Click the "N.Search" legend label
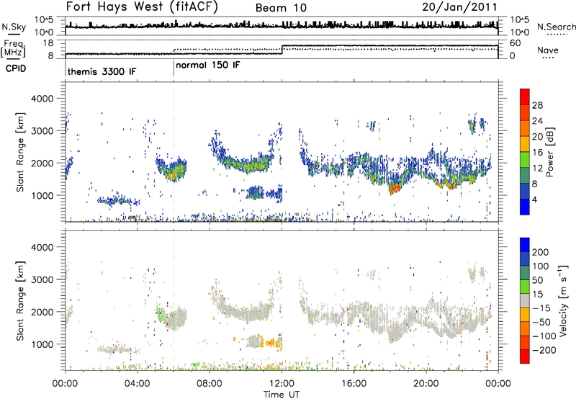The height and width of the screenshot is (399, 576). 556,27
